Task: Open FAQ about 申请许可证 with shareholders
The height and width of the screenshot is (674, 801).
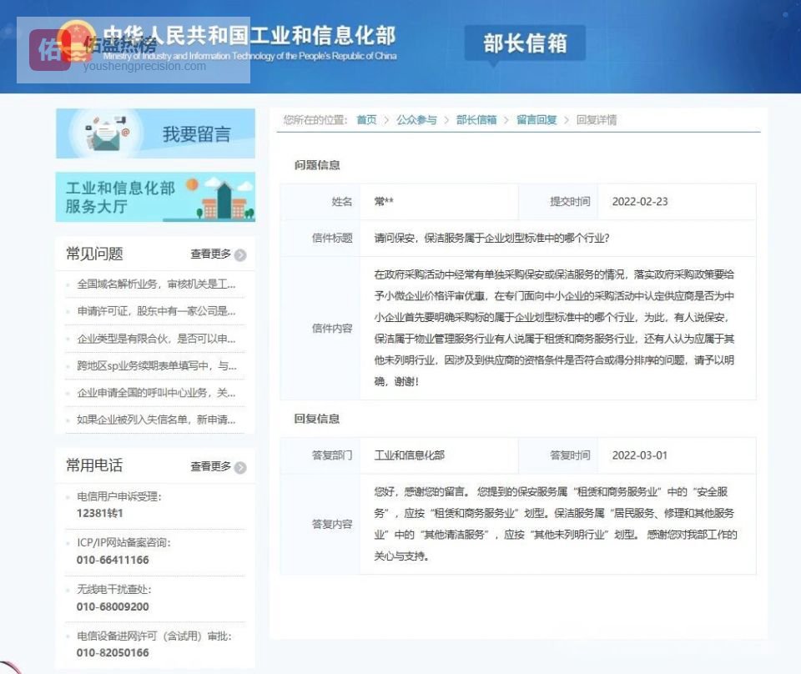Action: (x=155, y=311)
